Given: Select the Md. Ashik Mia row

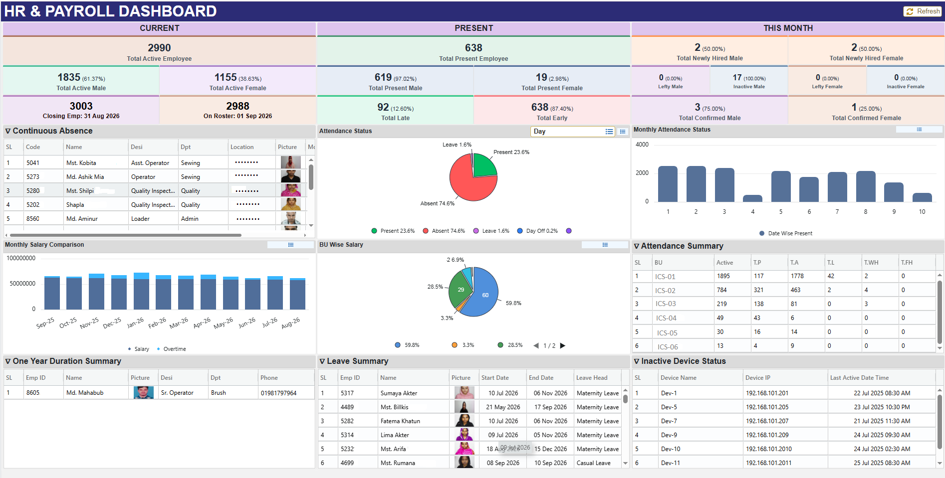Looking at the screenshot, I should point(156,176).
